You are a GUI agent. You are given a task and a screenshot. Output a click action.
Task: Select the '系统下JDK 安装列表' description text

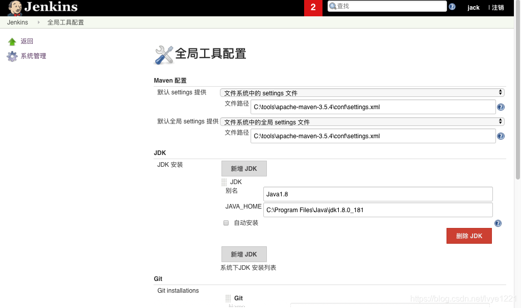(248, 268)
